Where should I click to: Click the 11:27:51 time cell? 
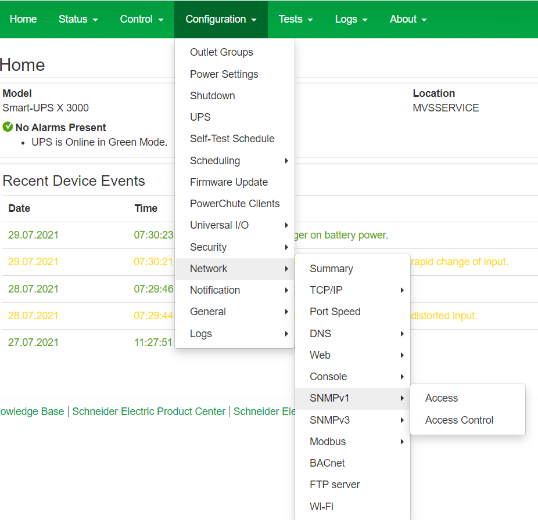153,342
